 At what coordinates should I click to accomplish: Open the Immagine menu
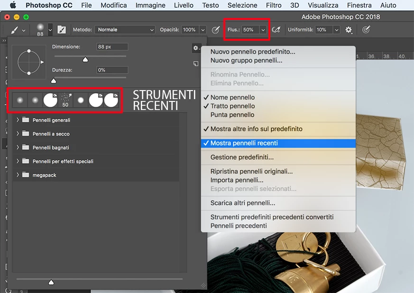pos(150,5)
